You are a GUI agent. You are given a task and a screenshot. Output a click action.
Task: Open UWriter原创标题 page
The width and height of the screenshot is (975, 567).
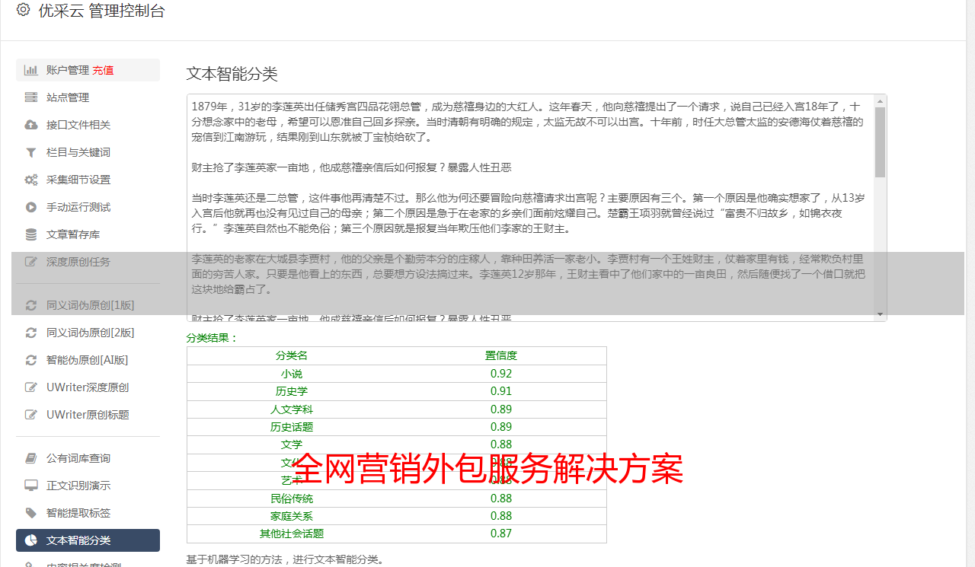[88, 415]
